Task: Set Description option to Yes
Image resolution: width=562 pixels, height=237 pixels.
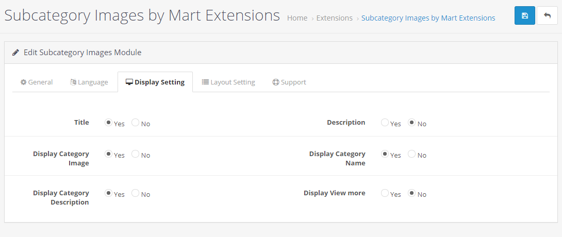Action: tap(385, 123)
